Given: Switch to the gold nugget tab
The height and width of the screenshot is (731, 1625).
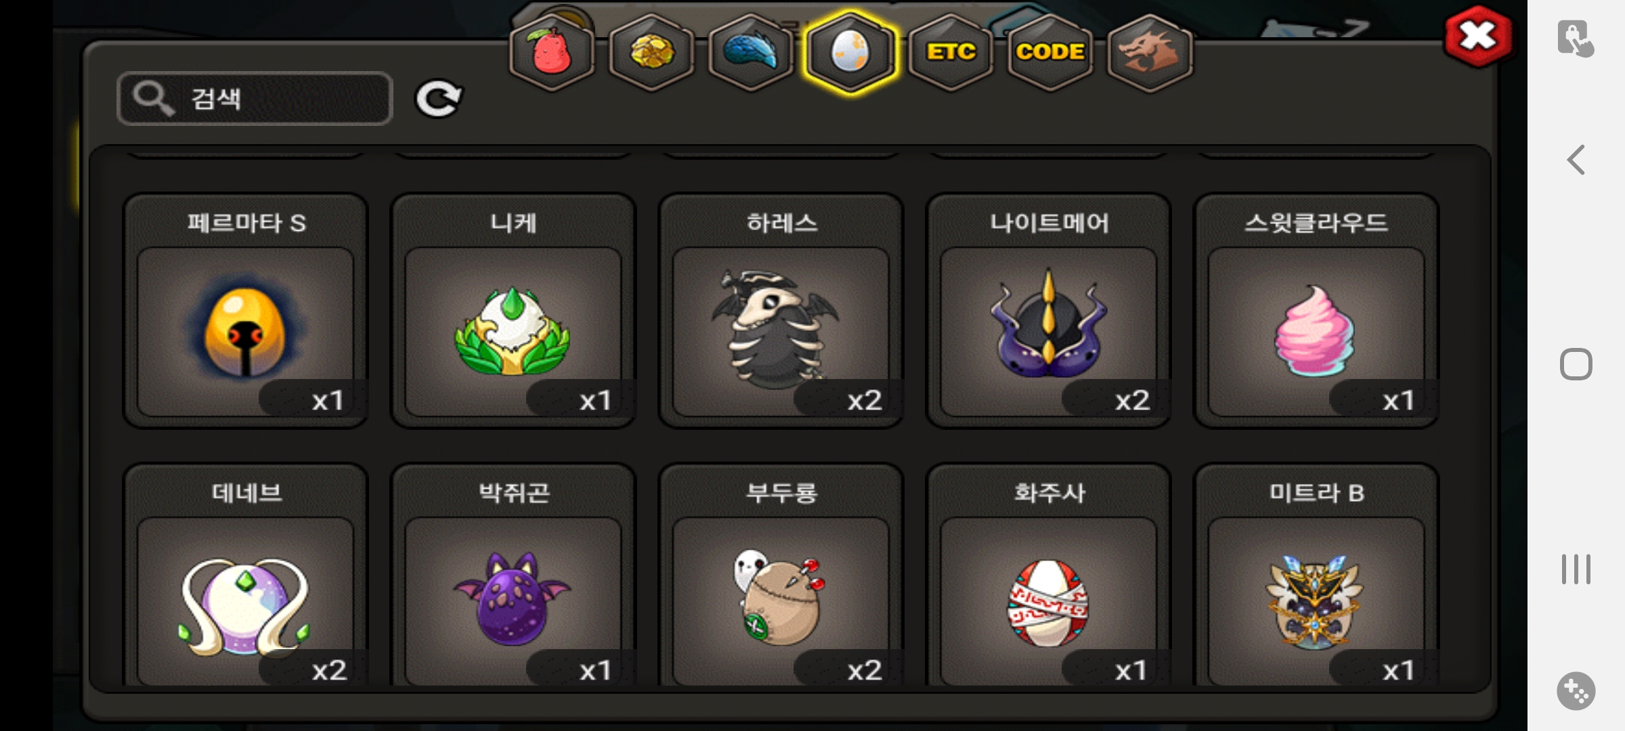Looking at the screenshot, I should tap(651, 52).
